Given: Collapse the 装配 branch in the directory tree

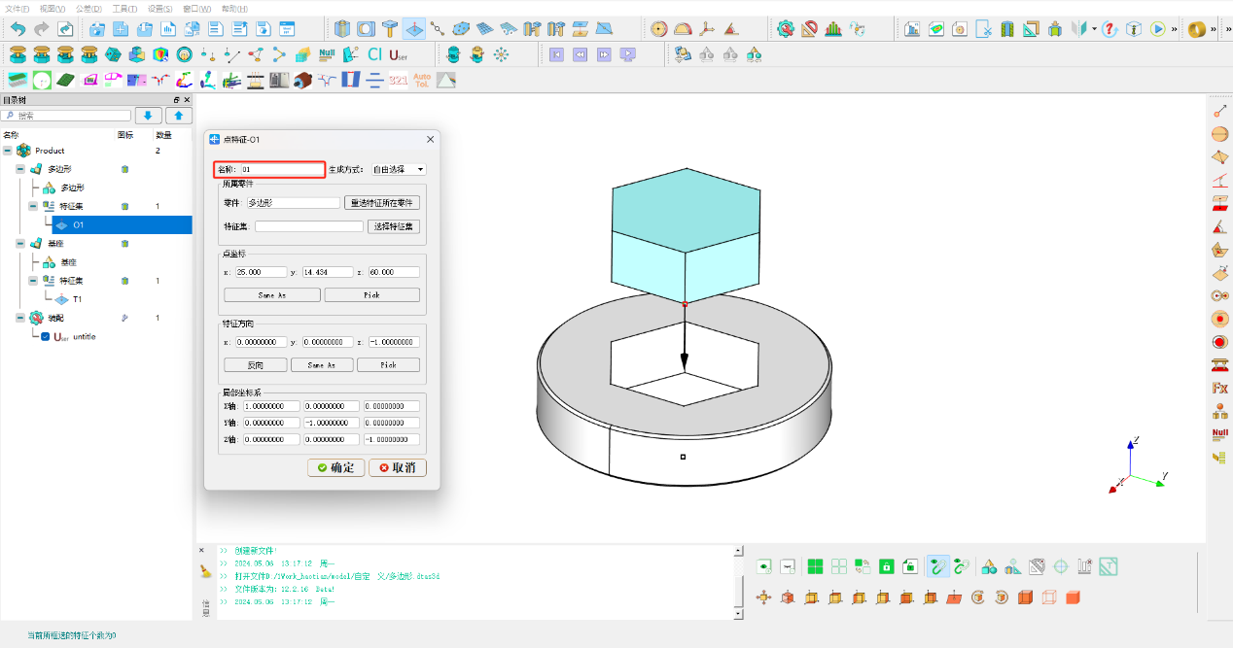Looking at the screenshot, I should point(19,317).
